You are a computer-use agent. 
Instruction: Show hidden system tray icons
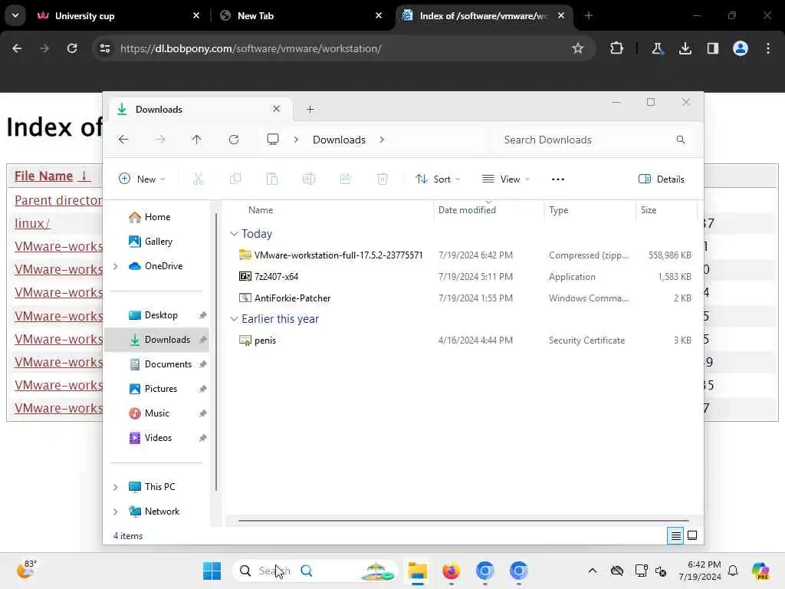pos(593,571)
